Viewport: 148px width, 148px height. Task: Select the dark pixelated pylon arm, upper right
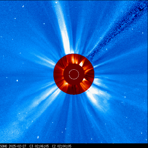116,31
